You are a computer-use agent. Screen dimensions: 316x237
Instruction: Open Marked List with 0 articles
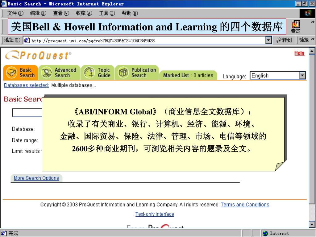pyautogui.click(x=188, y=75)
